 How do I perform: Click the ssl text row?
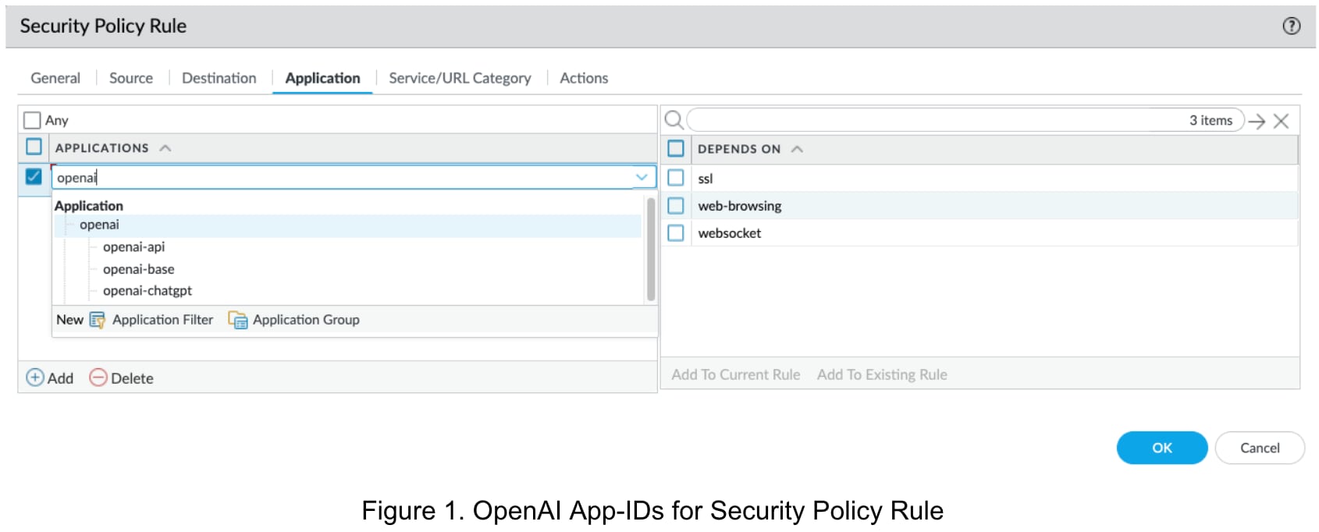(705, 179)
